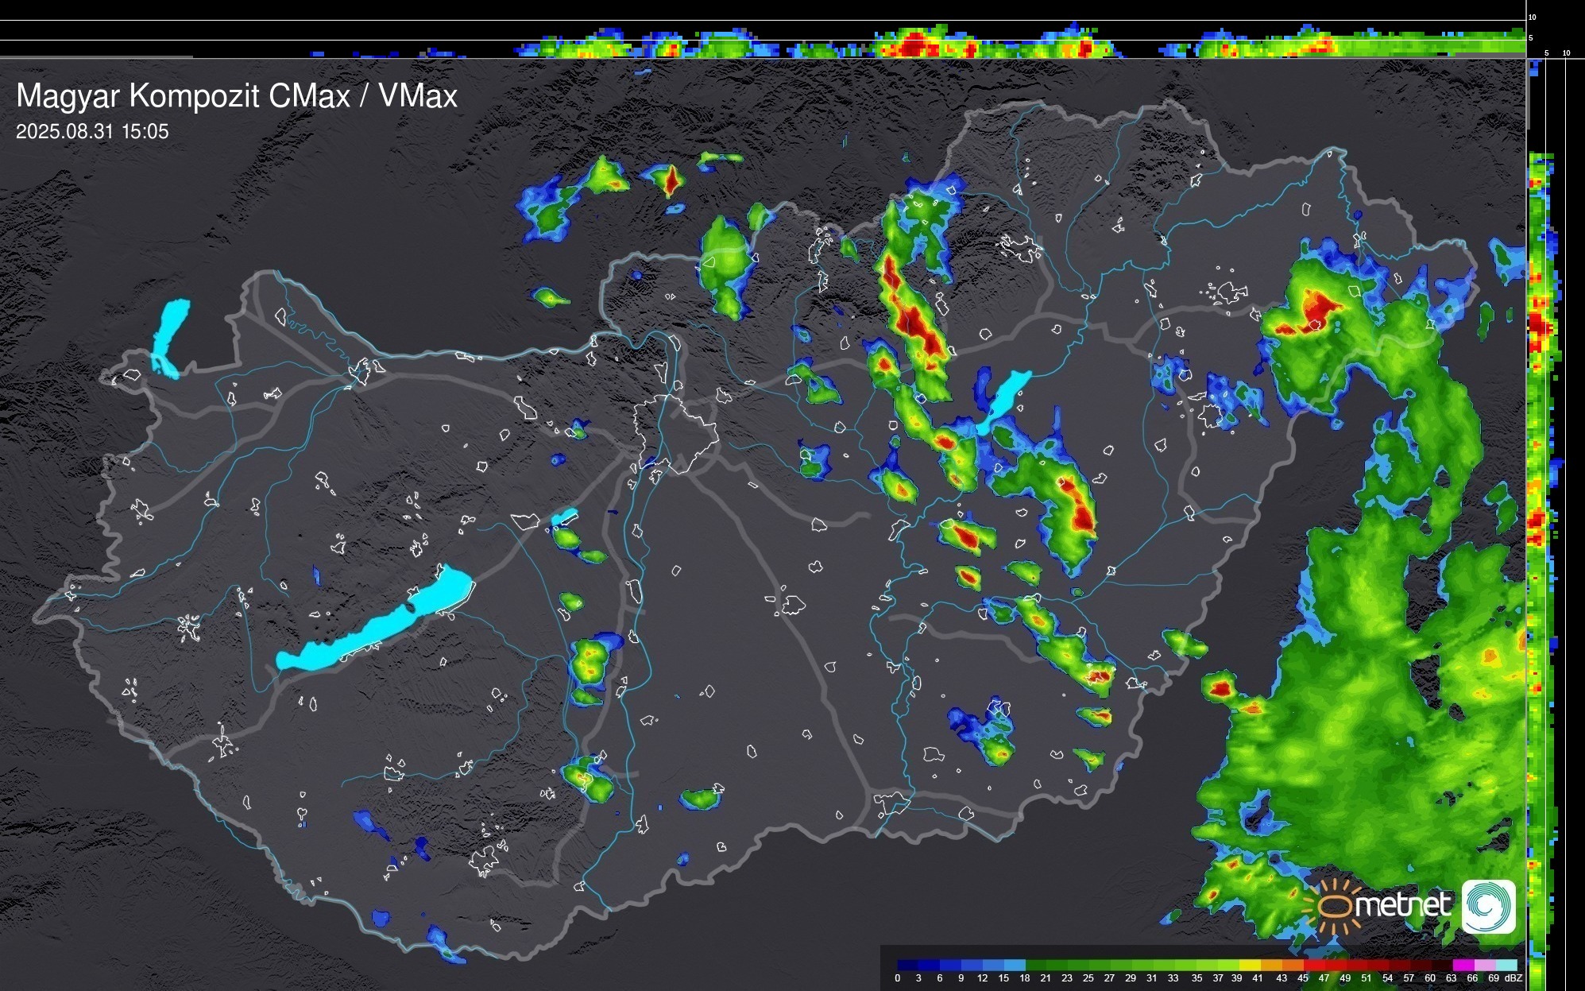Select the light cyan 69 dBZ swatch
This screenshot has width=1585, height=991.
pyautogui.click(x=1506, y=965)
